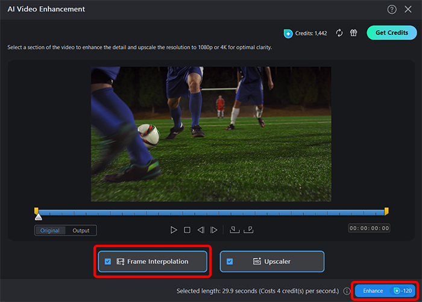Image resolution: width=422 pixels, height=302 pixels.
Task: Click the white playhead on the timeline
Action: point(39,216)
